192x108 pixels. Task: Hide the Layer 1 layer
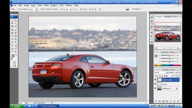click(x=155, y=84)
